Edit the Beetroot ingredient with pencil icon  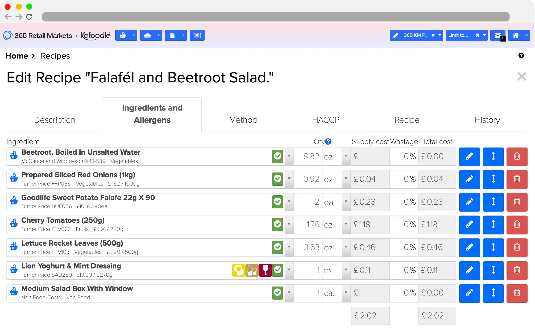pyautogui.click(x=469, y=156)
